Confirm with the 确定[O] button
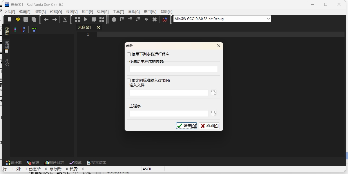Image resolution: width=348 pixels, height=174 pixels. pos(187,126)
